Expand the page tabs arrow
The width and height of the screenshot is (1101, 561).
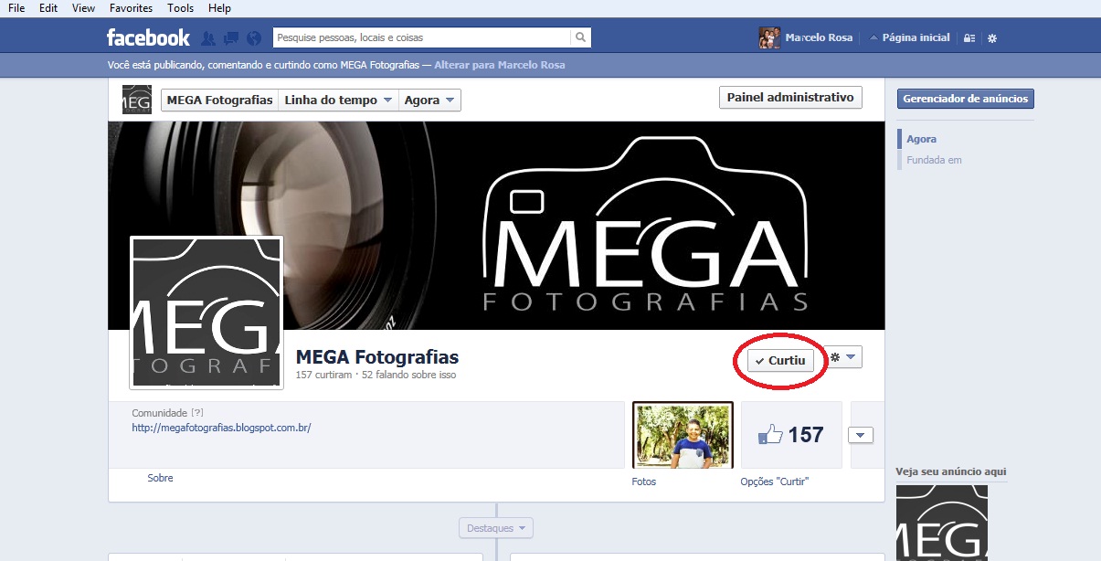click(x=862, y=435)
